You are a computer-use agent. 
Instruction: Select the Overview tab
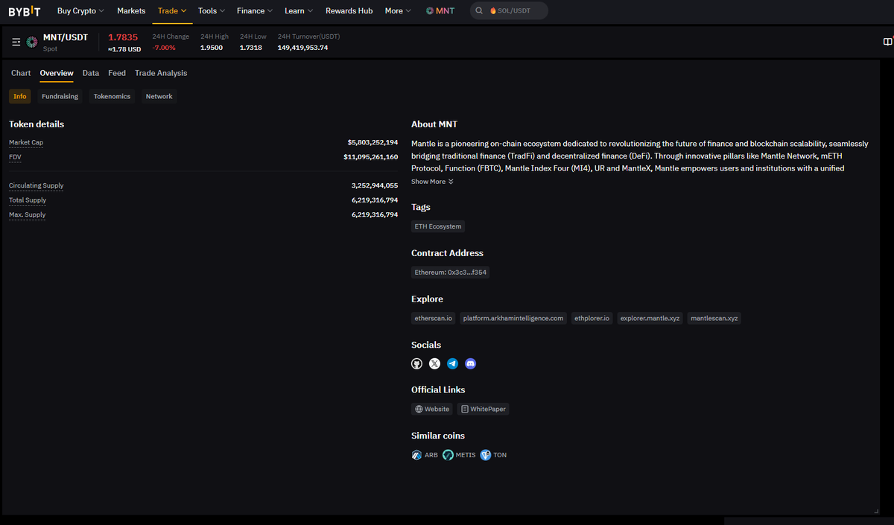[57, 73]
